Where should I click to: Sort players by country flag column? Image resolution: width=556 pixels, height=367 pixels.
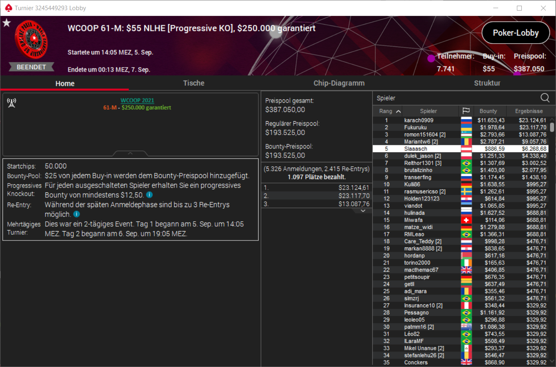click(466, 111)
